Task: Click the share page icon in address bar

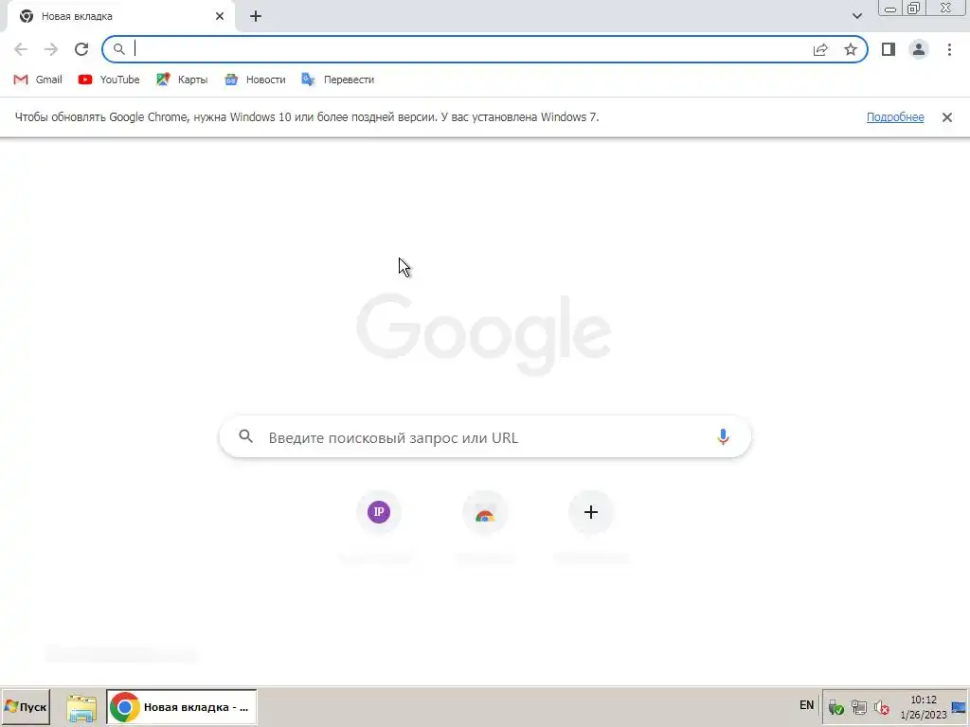Action: point(820,49)
